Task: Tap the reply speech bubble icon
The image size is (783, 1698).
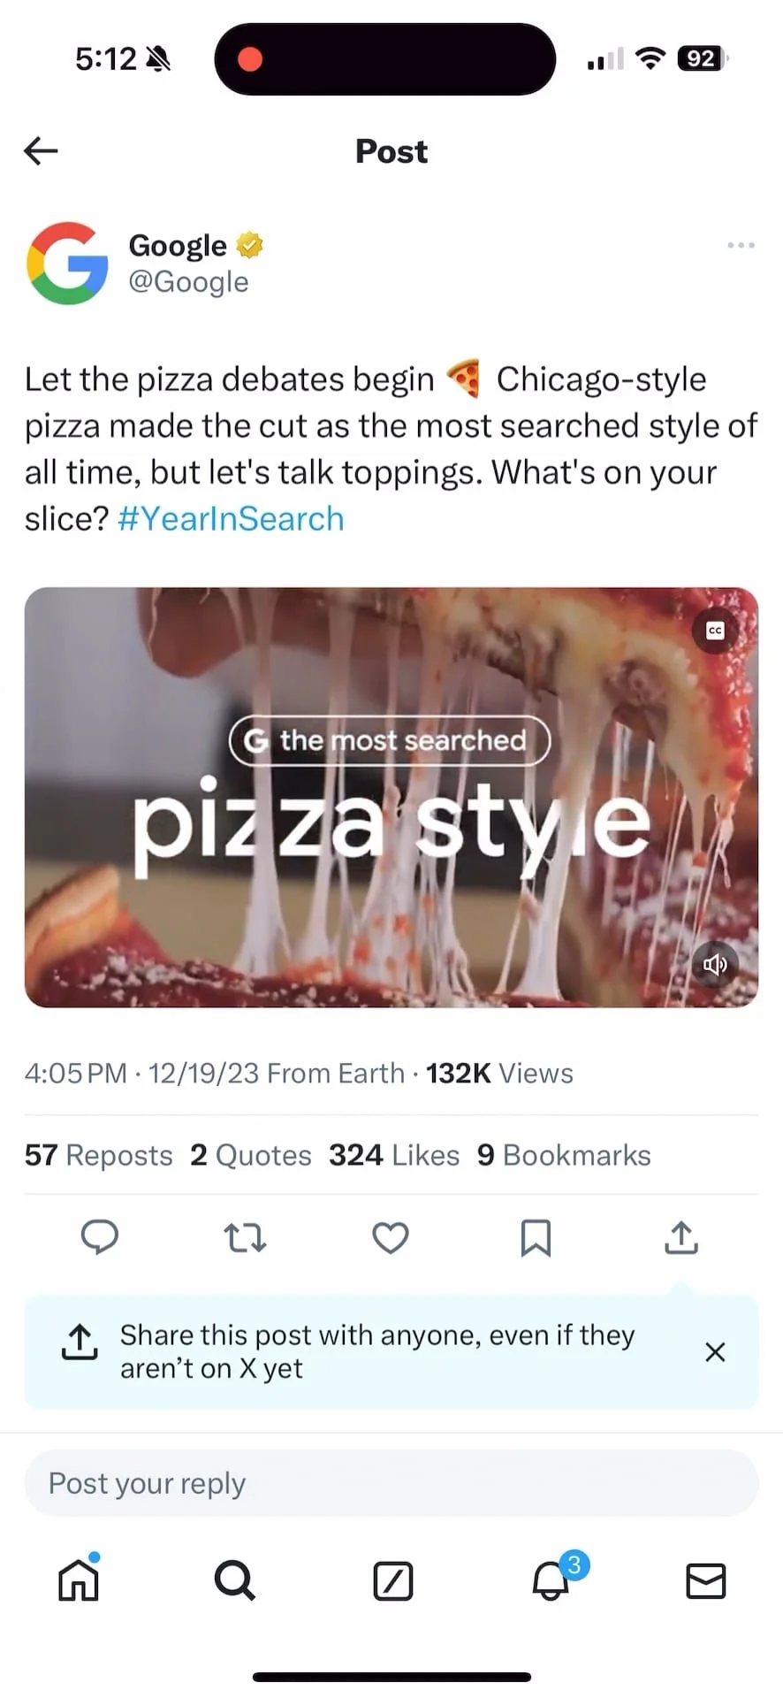Action: point(100,1237)
